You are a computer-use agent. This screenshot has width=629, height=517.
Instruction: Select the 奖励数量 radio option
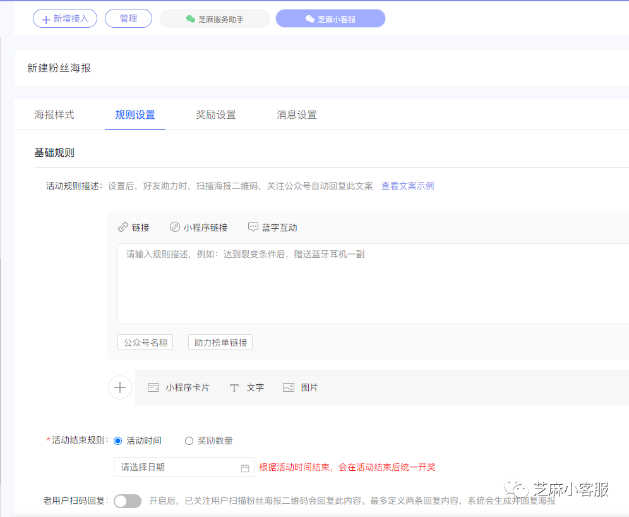click(189, 441)
